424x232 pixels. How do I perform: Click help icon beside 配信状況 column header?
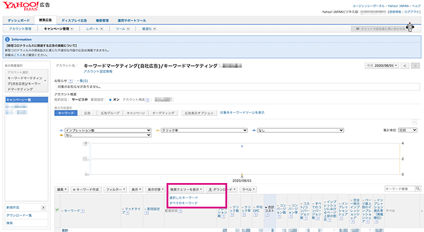click(x=180, y=211)
